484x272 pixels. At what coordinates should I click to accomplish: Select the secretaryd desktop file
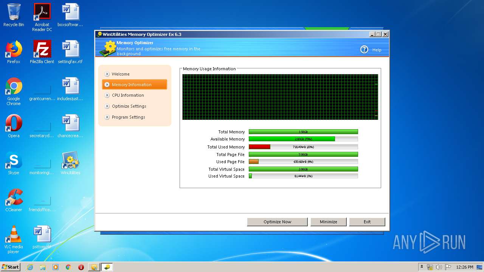pos(42,126)
